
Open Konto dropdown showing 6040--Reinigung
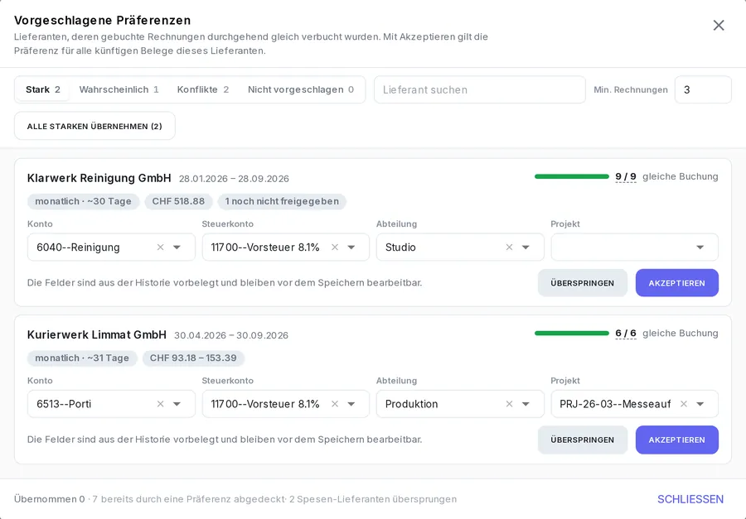point(177,247)
